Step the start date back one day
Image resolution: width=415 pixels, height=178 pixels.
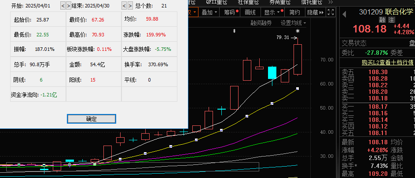point(62,6)
